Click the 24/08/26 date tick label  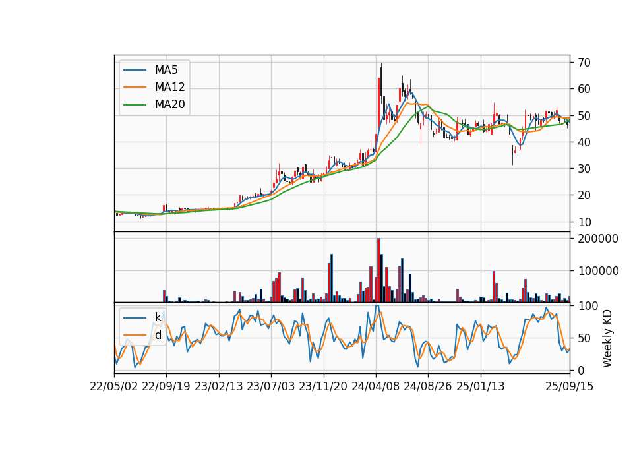(428, 386)
